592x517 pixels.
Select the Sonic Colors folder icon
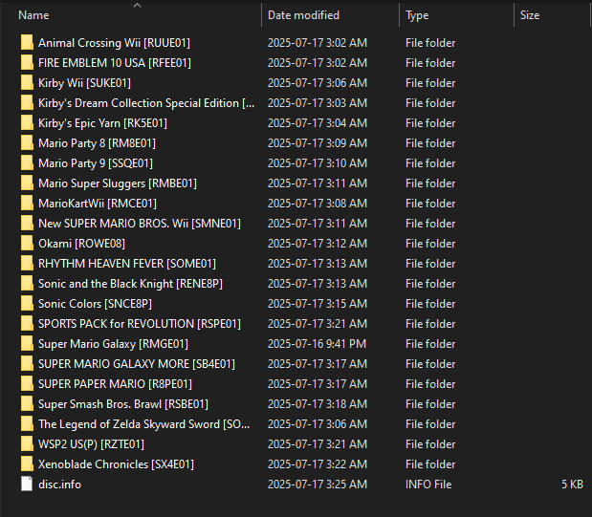pyautogui.click(x=27, y=303)
